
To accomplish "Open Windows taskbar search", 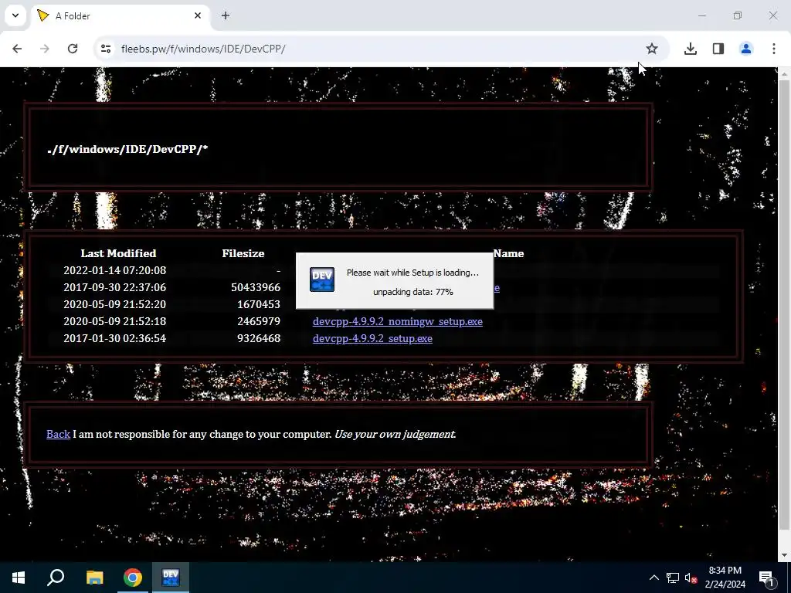I will click(x=56, y=578).
